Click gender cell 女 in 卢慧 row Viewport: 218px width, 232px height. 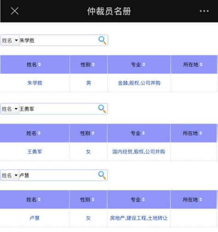(x=88, y=218)
